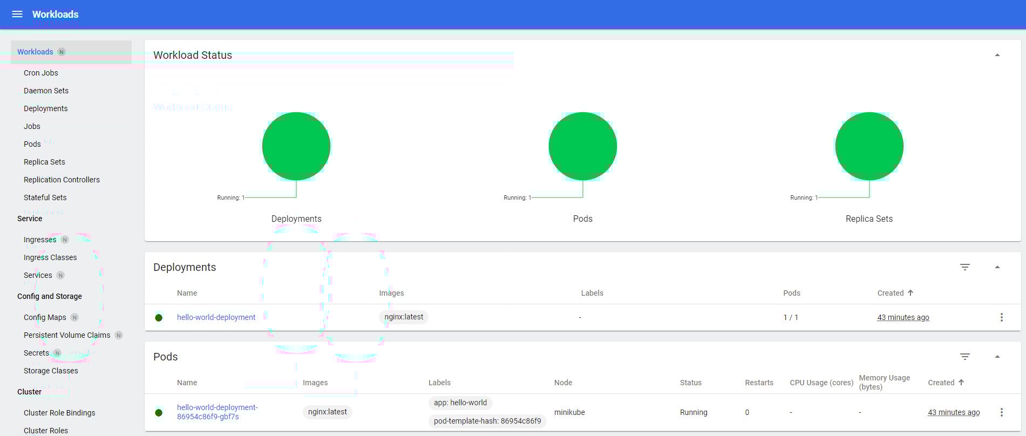Open Deployments in sidebar
The image size is (1026, 436).
click(45, 108)
